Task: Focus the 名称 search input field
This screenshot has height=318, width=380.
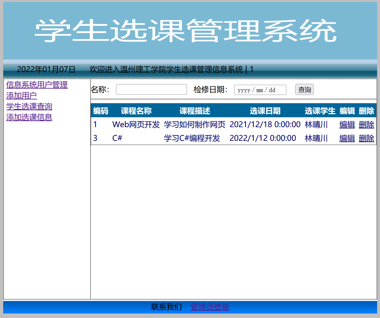Action: (151, 90)
